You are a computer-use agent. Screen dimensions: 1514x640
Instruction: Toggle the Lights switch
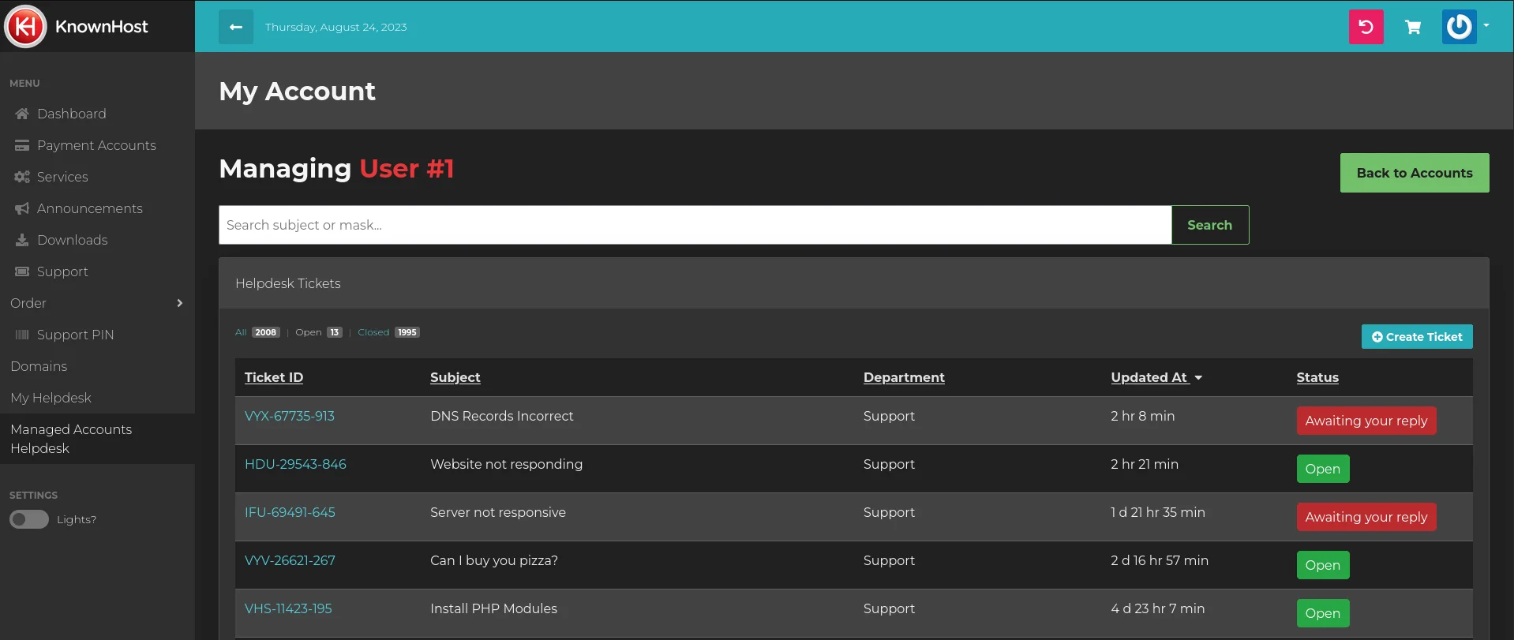[x=29, y=519]
